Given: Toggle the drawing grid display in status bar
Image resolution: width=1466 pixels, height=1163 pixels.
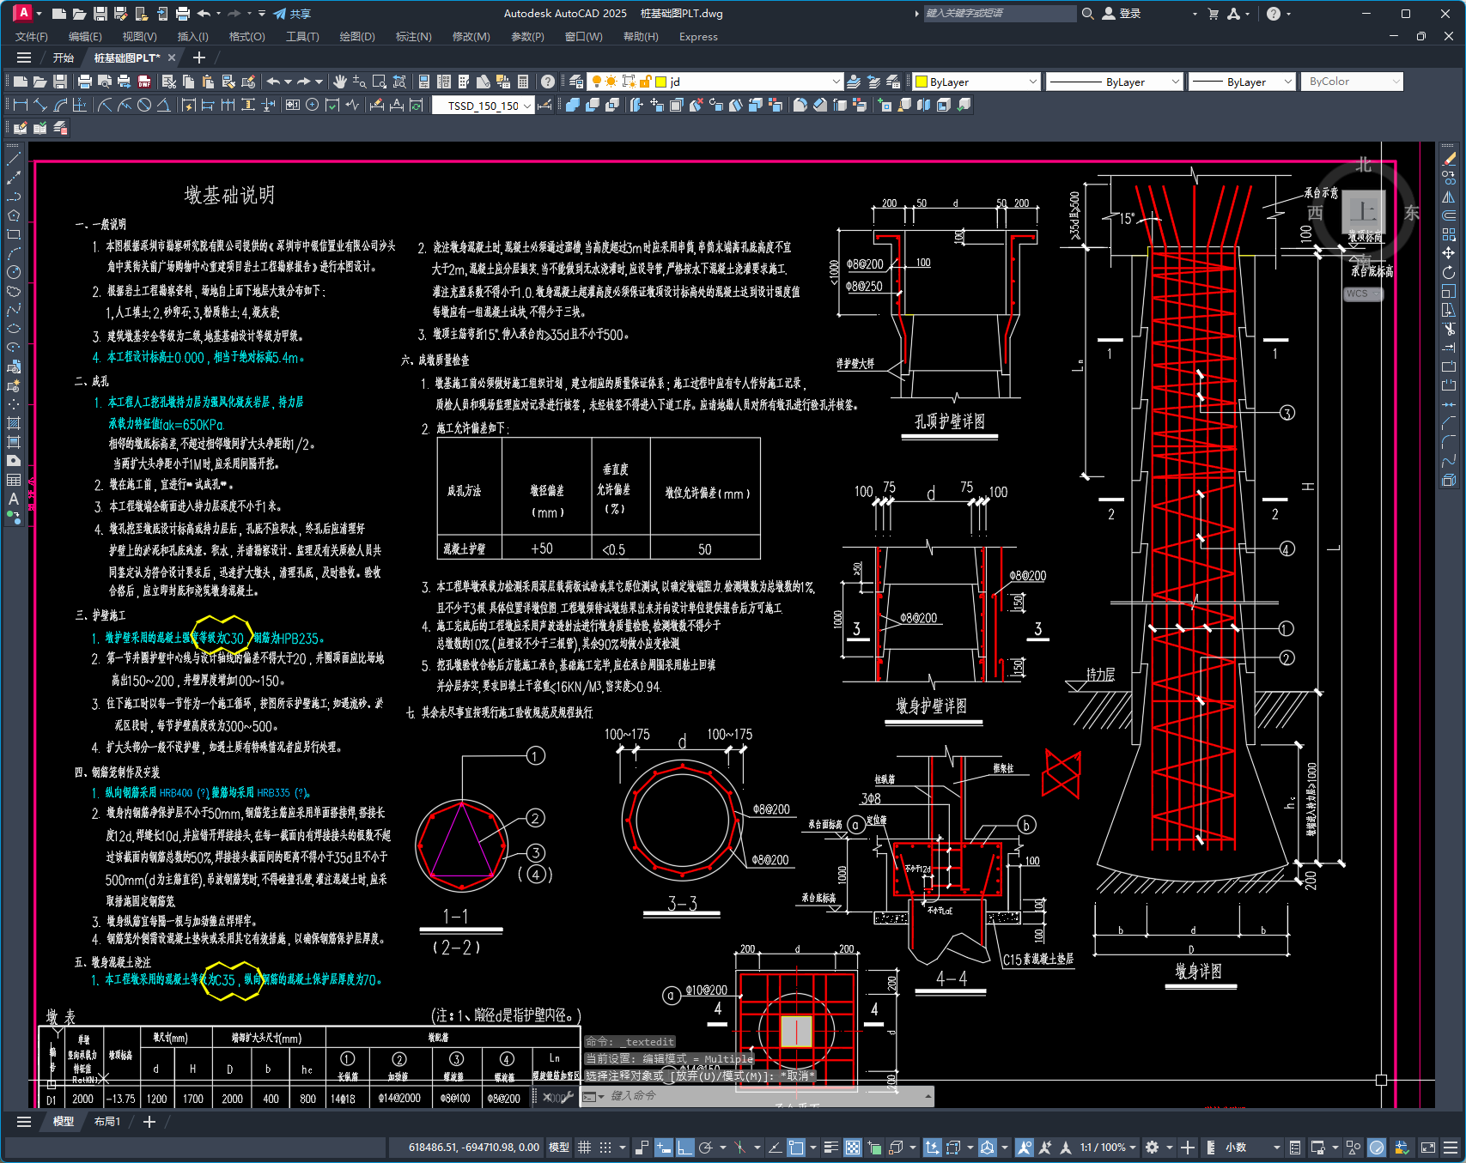Looking at the screenshot, I should coord(585,1148).
